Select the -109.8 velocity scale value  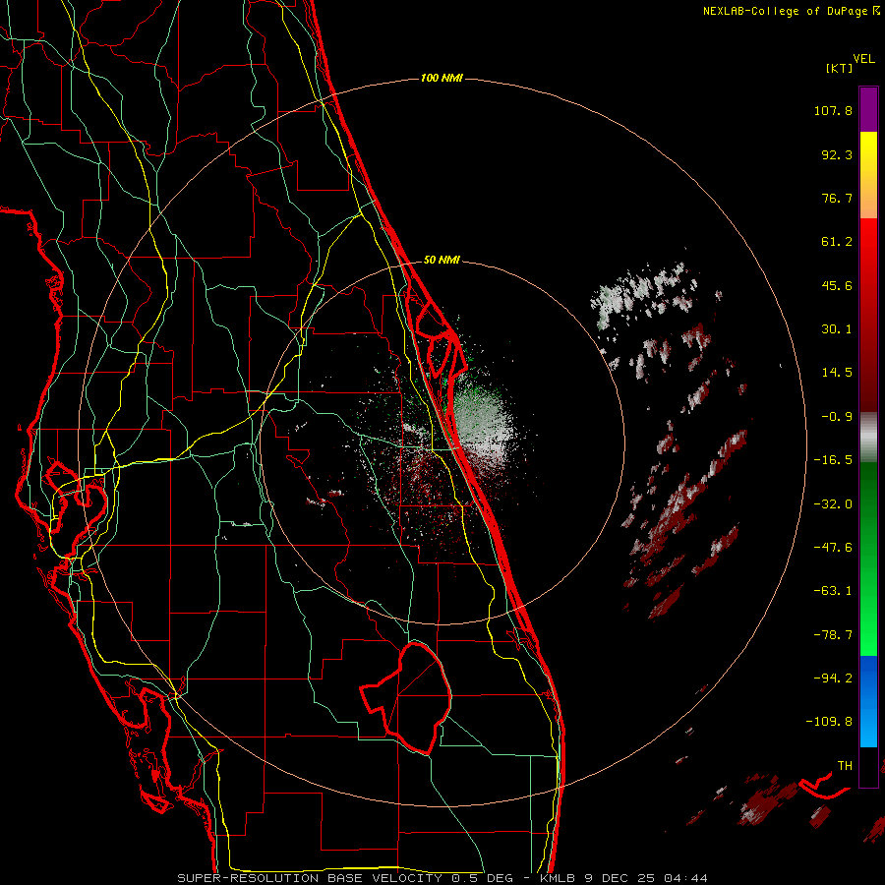tap(829, 722)
